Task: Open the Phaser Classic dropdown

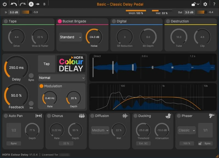Action: pyautogui.click(x=187, y=130)
